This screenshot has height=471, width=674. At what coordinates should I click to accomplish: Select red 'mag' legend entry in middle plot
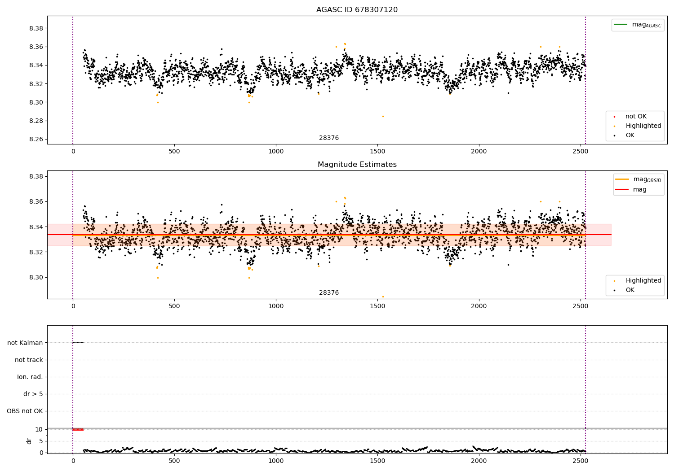[631, 189]
